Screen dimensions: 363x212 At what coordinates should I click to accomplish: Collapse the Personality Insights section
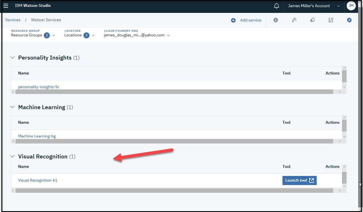pos(12,58)
